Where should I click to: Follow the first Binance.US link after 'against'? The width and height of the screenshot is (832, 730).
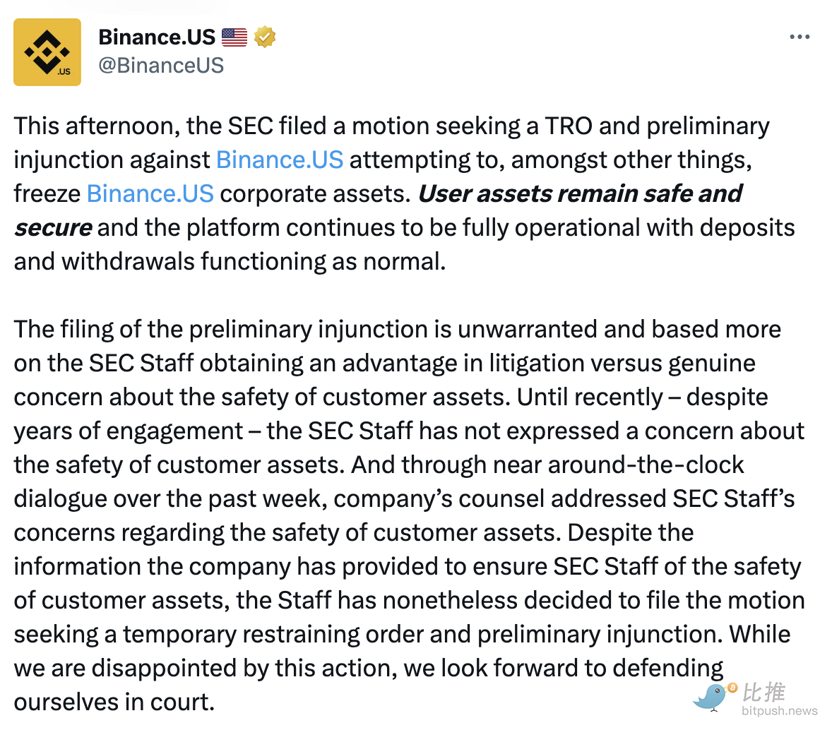tap(280, 160)
